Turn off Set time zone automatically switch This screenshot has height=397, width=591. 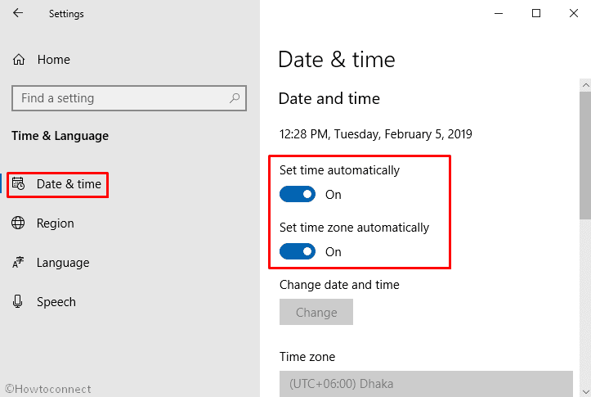[x=298, y=252]
